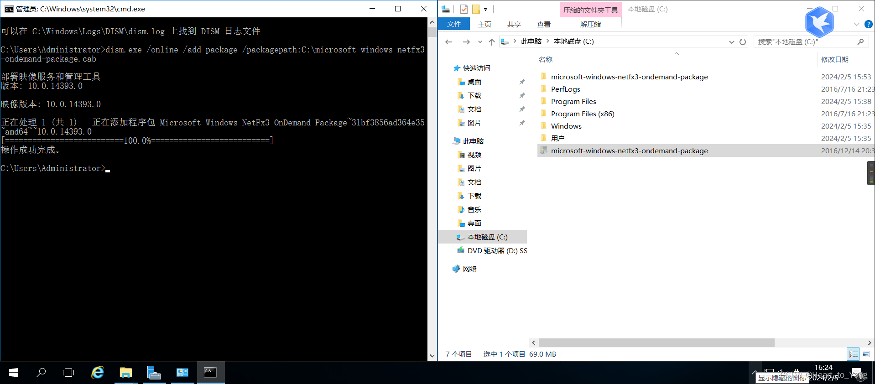Open the 主页 ribbon tab

coord(484,25)
